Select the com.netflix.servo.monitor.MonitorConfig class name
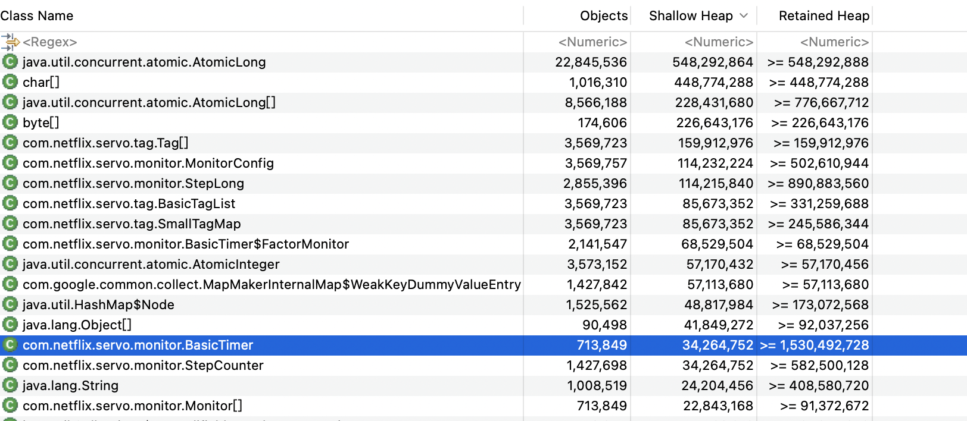This screenshot has height=421, width=967. click(148, 163)
